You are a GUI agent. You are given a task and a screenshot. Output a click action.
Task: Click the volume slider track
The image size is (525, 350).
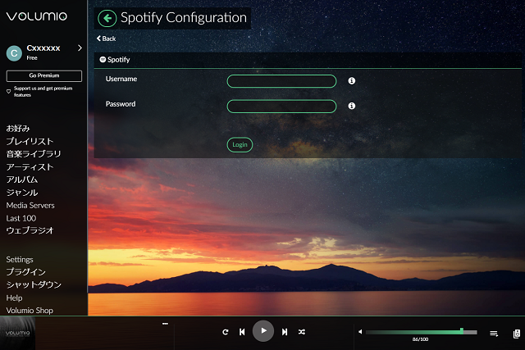click(x=421, y=332)
